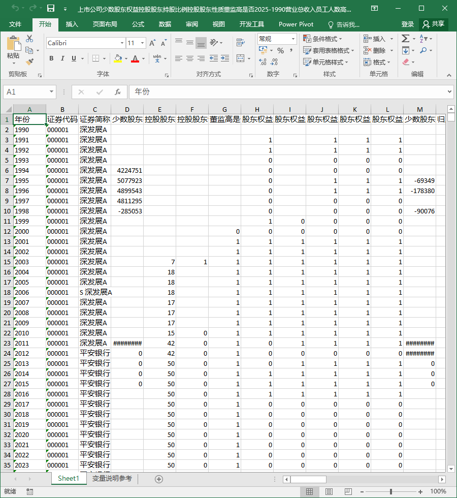This screenshot has width=457, height=498.
Task: Click the formula bar input field
Action: (x=289, y=92)
